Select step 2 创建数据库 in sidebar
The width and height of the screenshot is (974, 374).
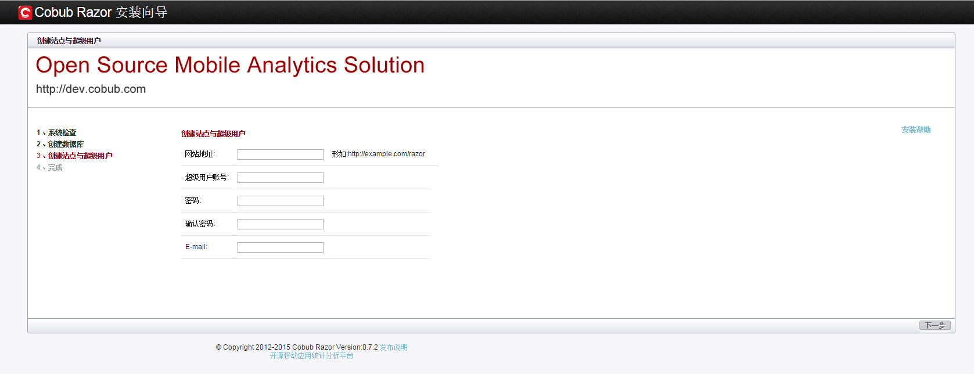[x=60, y=144]
